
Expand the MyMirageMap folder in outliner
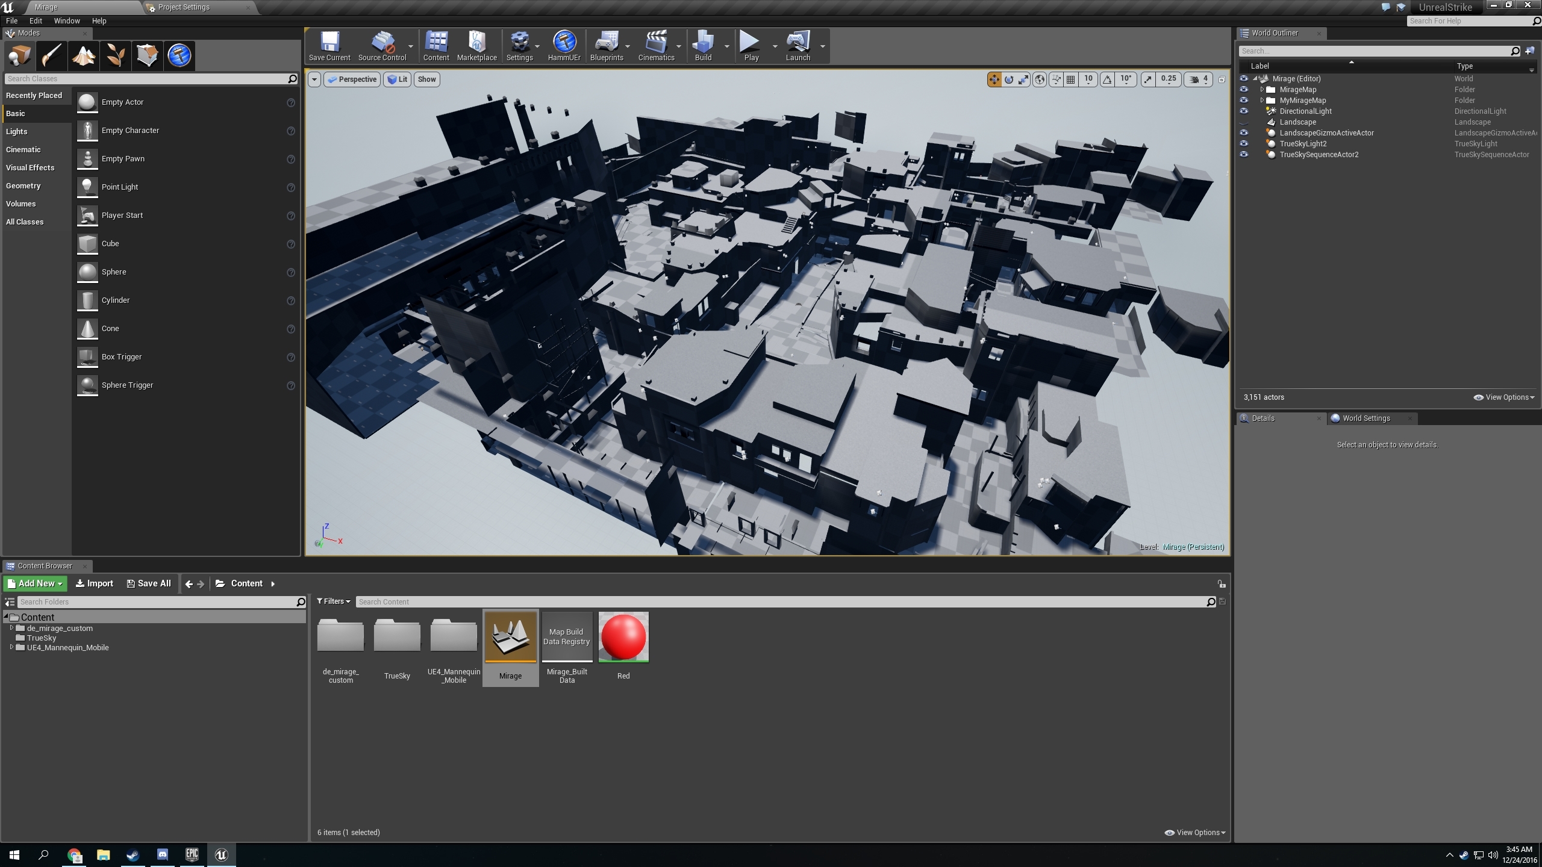click(1262, 101)
